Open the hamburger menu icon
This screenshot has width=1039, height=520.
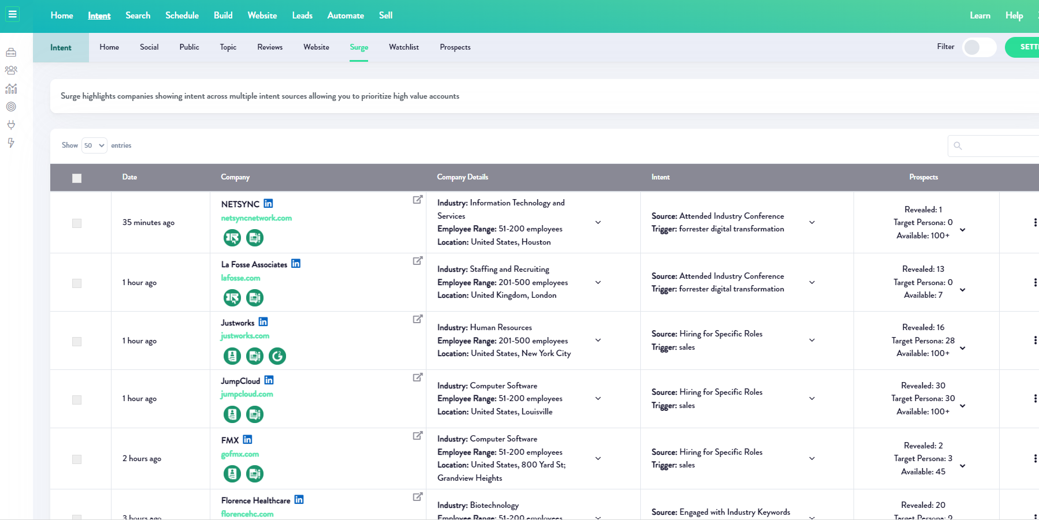click(x=12, y=14)
